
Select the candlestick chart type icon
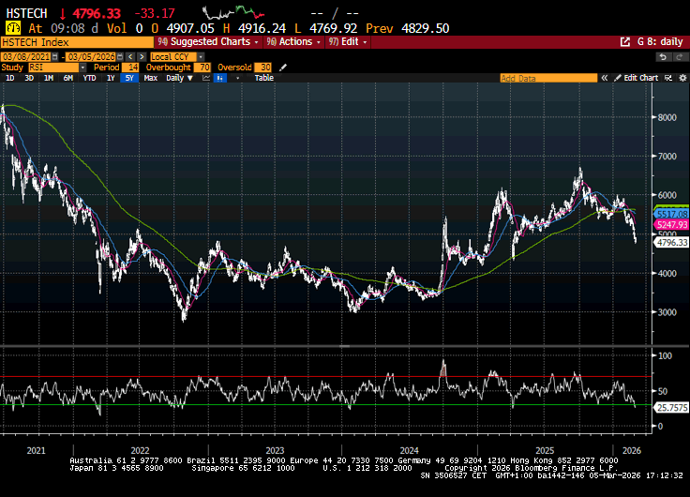click(x=219, y=78)
